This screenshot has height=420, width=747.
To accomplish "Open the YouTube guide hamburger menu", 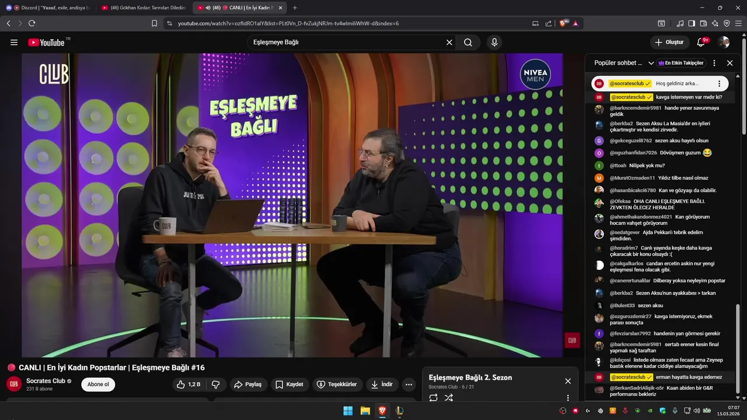I will click(14, 43).
